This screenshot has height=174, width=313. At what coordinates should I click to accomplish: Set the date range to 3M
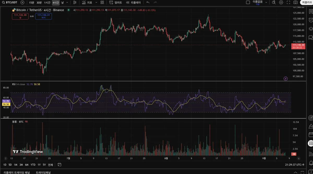(21, 165)
